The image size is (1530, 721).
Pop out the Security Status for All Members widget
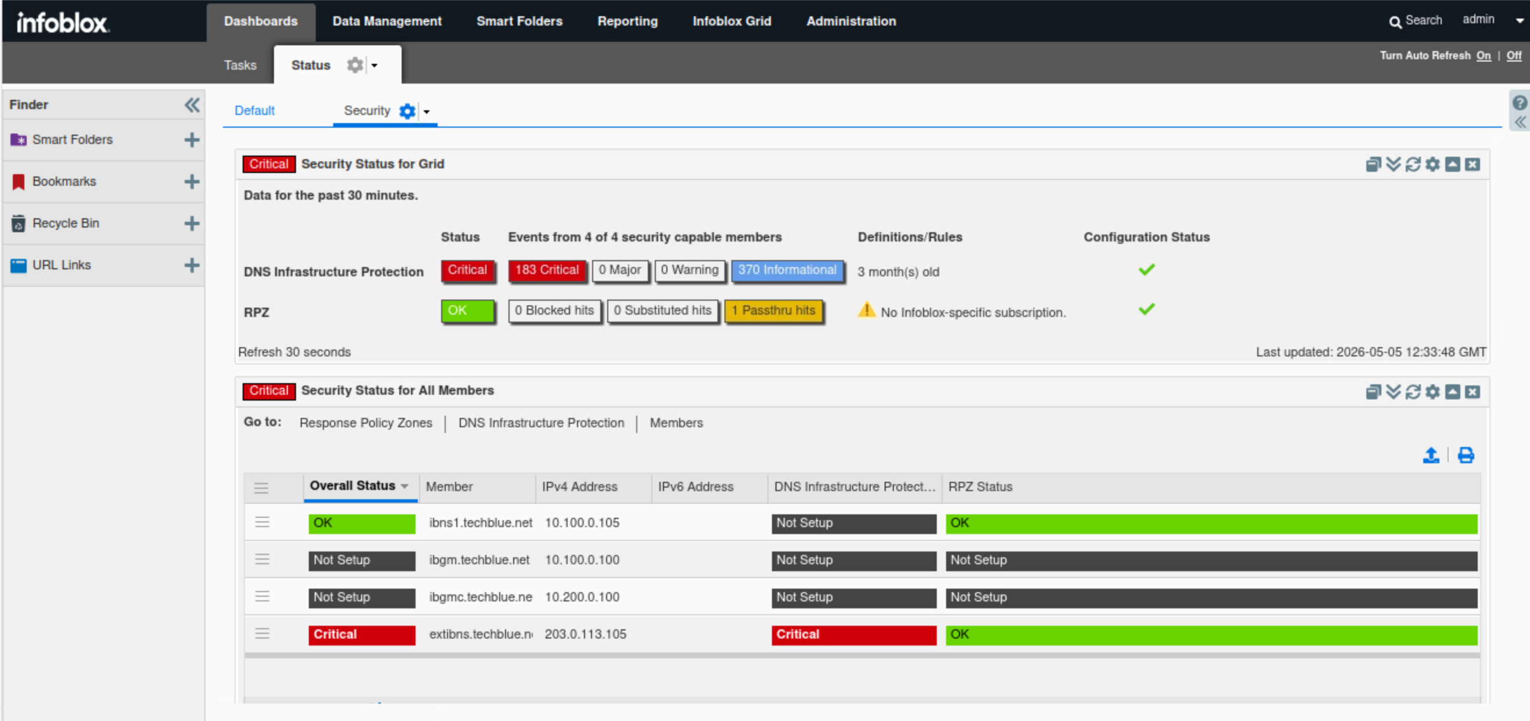1373,392
